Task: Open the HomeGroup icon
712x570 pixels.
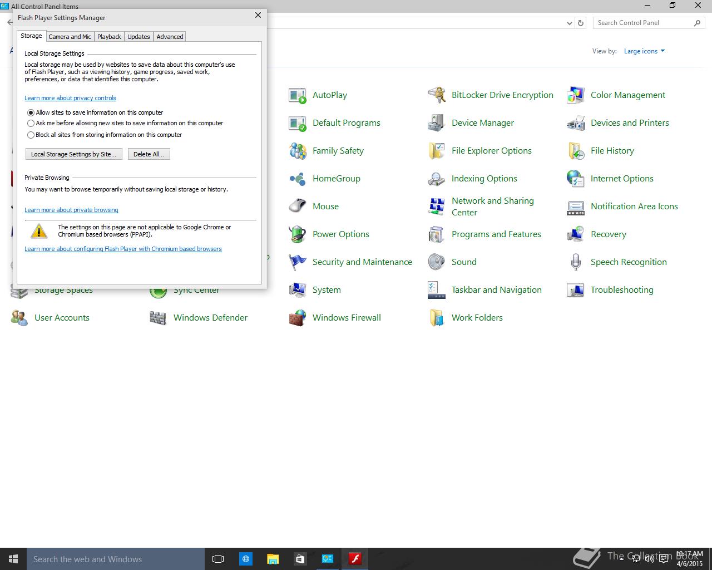Action: [x=298, y=179]
